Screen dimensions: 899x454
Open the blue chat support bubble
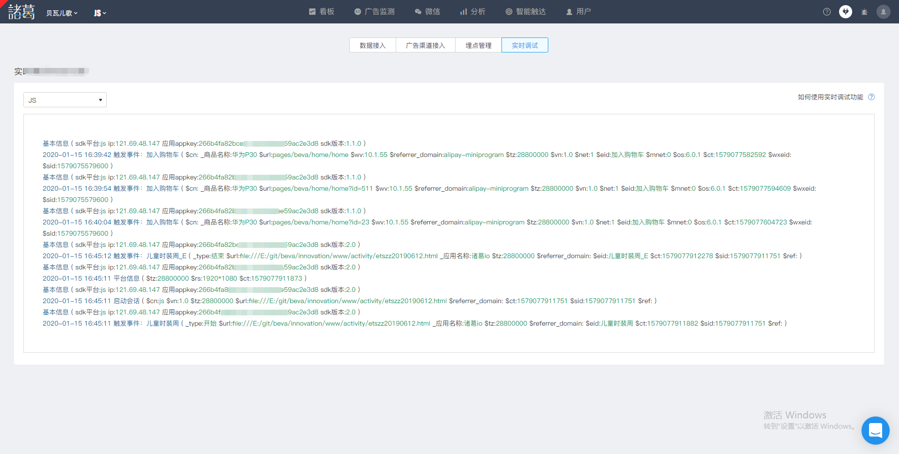pyautogui.click(x=876, y=430)
